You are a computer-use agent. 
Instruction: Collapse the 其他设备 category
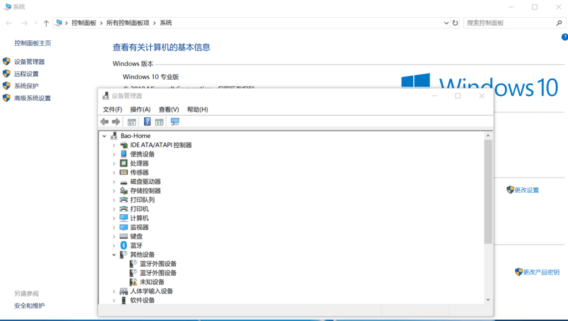114,255
